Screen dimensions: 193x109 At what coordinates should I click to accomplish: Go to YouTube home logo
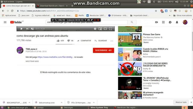(16, 22)
